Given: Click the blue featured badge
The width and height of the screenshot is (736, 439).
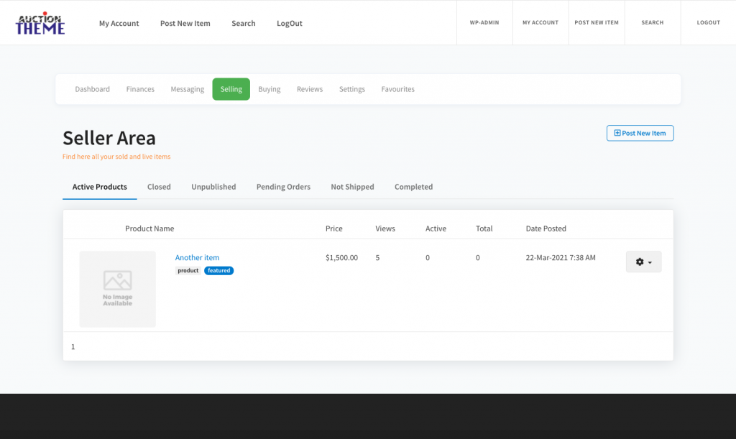Looking at the screenshot, I should pos(218,271).
